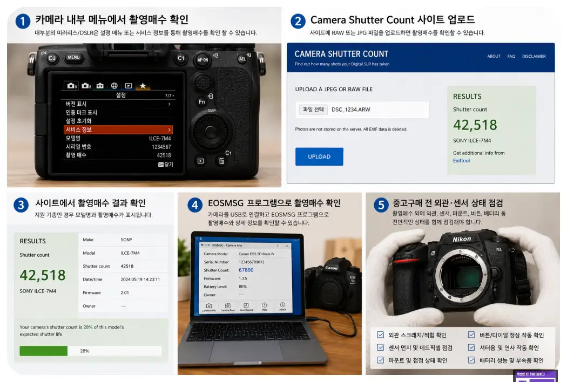Tap the MENU button on the camera
The image size is (567, 382).
pyautogui.click(x=73, y=57)
